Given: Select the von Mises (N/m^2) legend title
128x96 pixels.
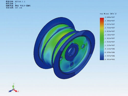Looking at the screenshot, I should (x=108, y=14).
